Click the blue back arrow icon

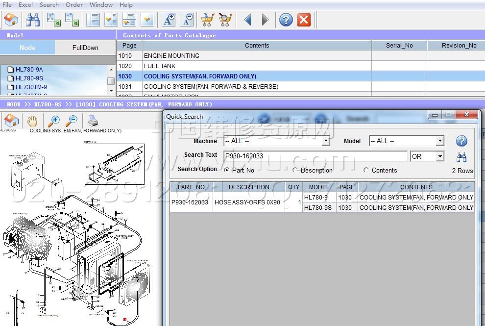(247, 20)
